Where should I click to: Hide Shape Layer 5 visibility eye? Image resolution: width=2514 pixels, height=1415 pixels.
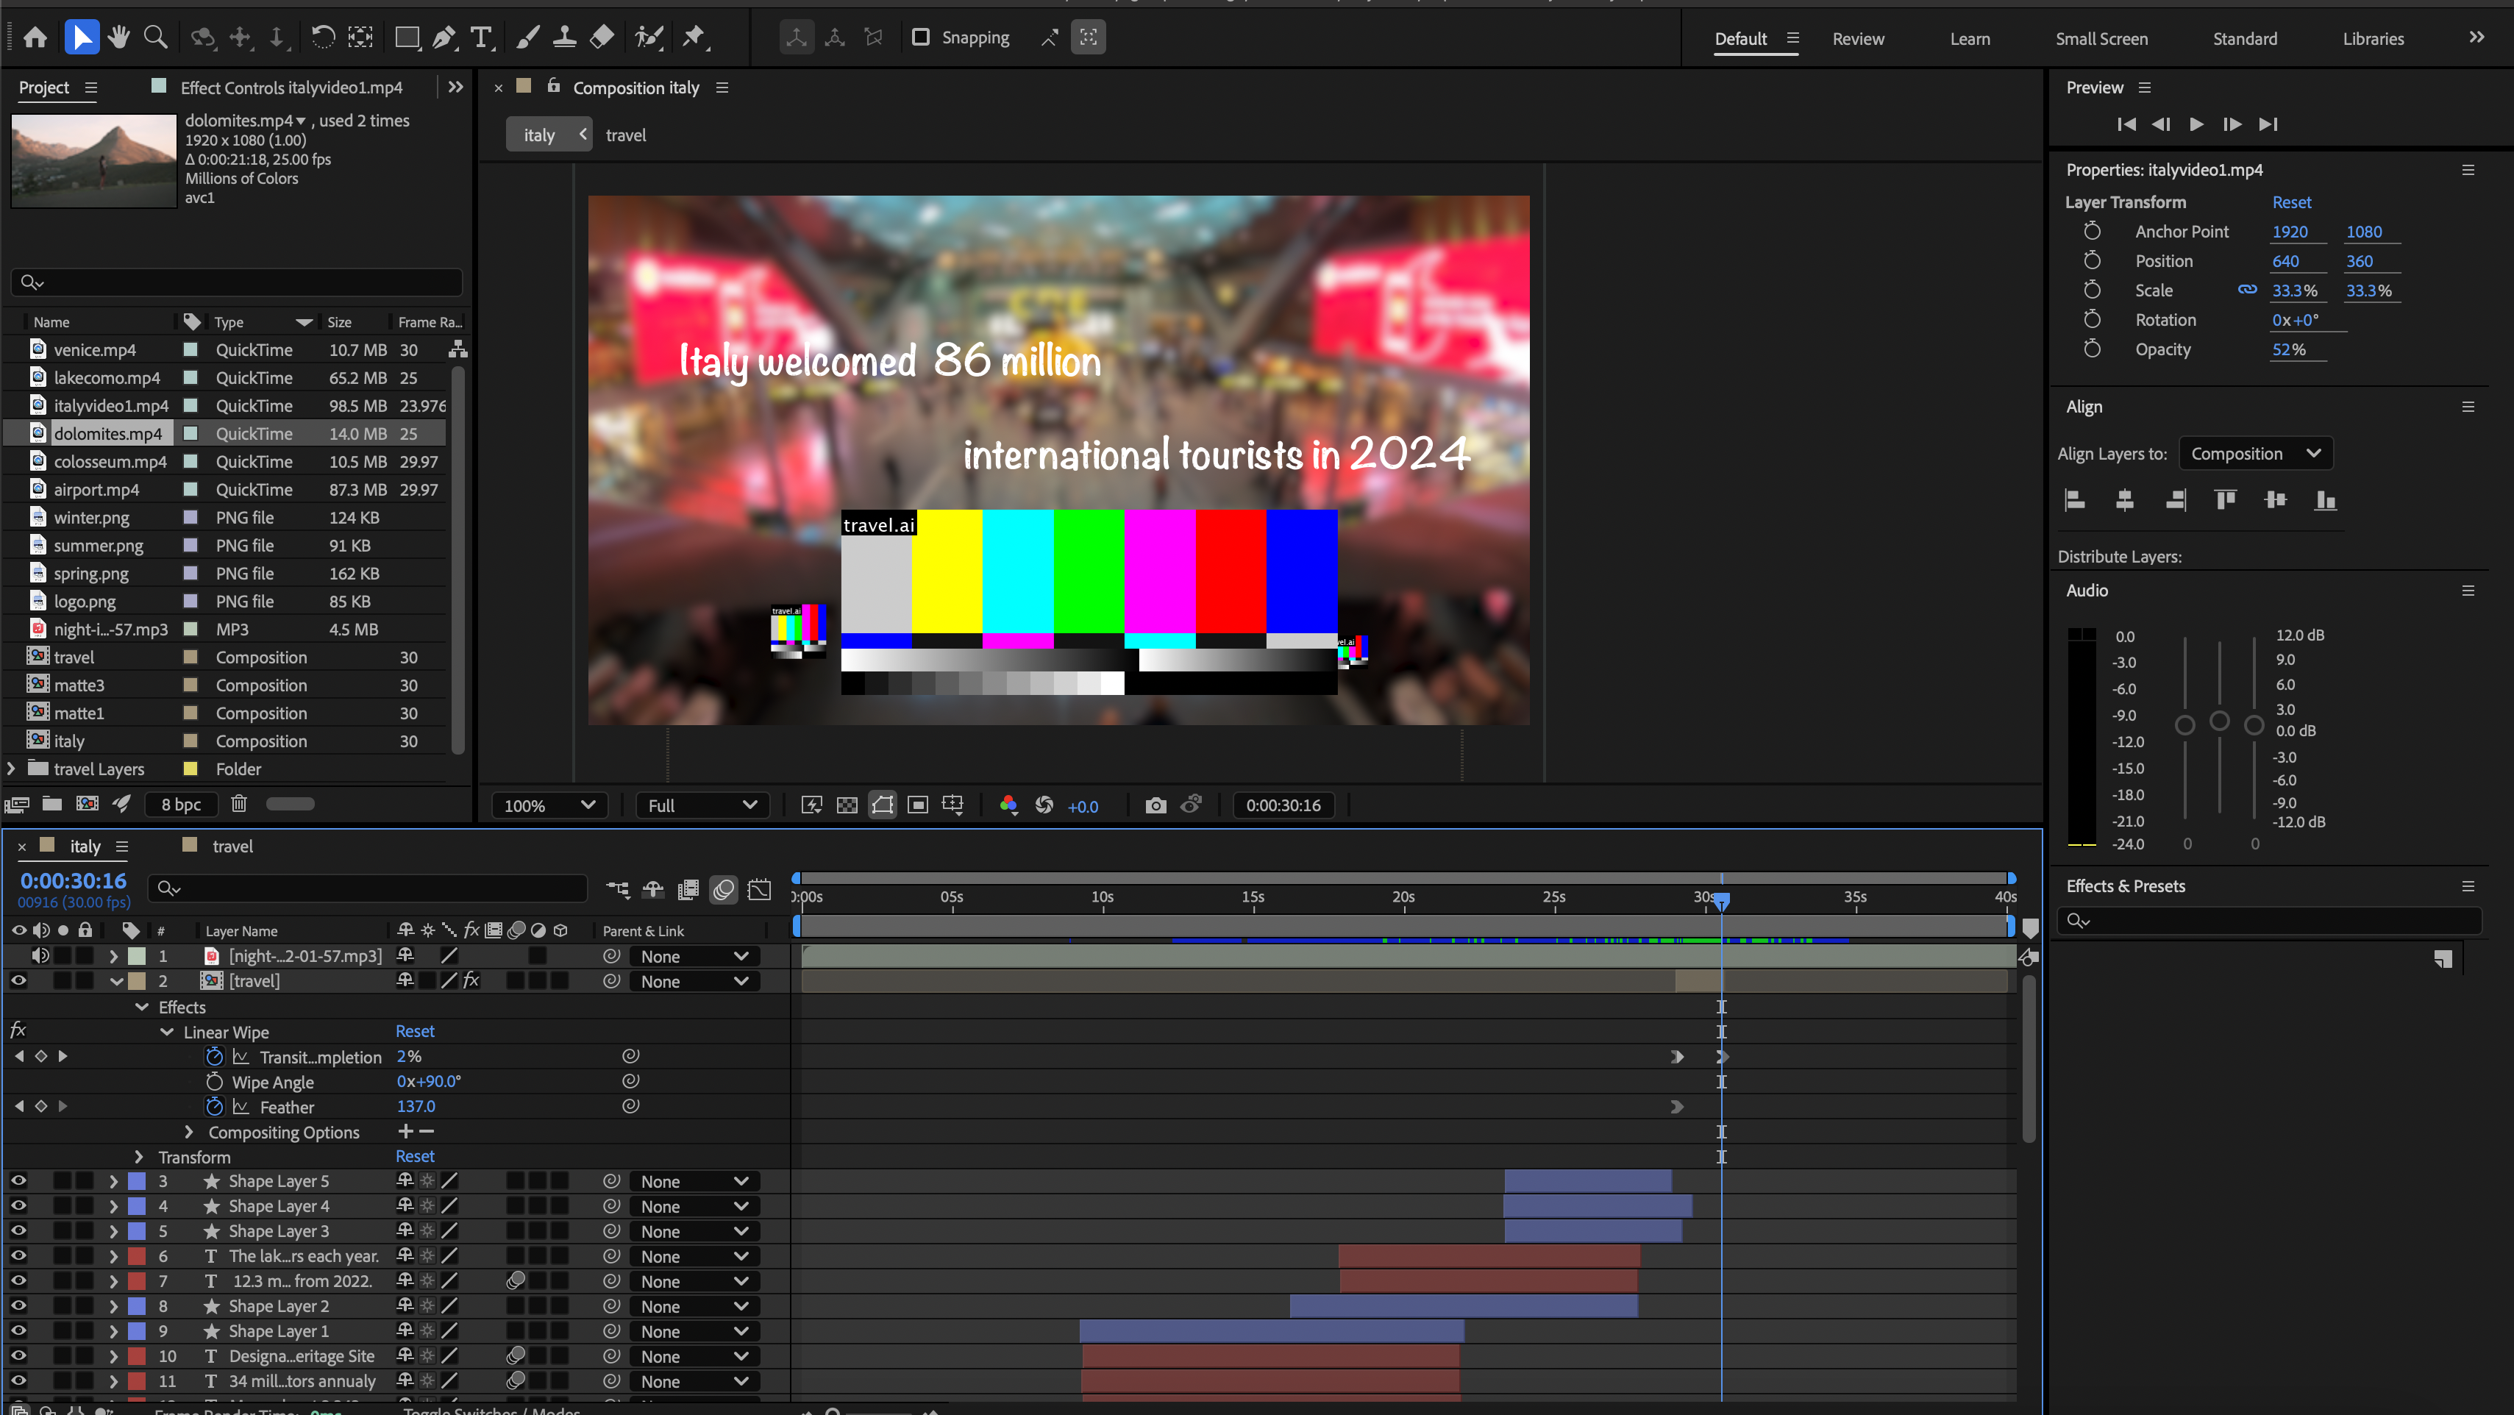(18, 1181)
